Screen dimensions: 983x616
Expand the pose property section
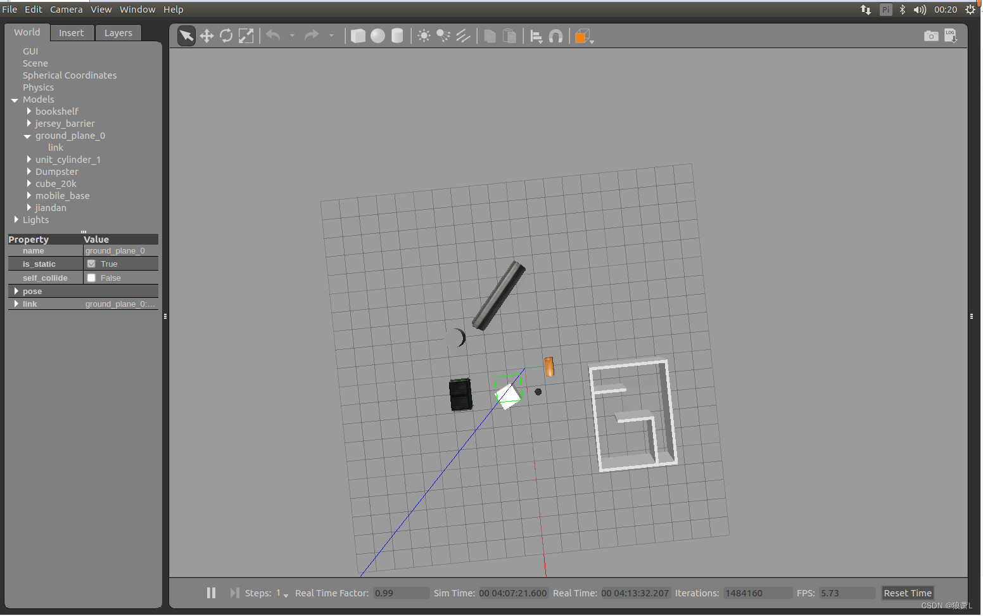[16, 291]
